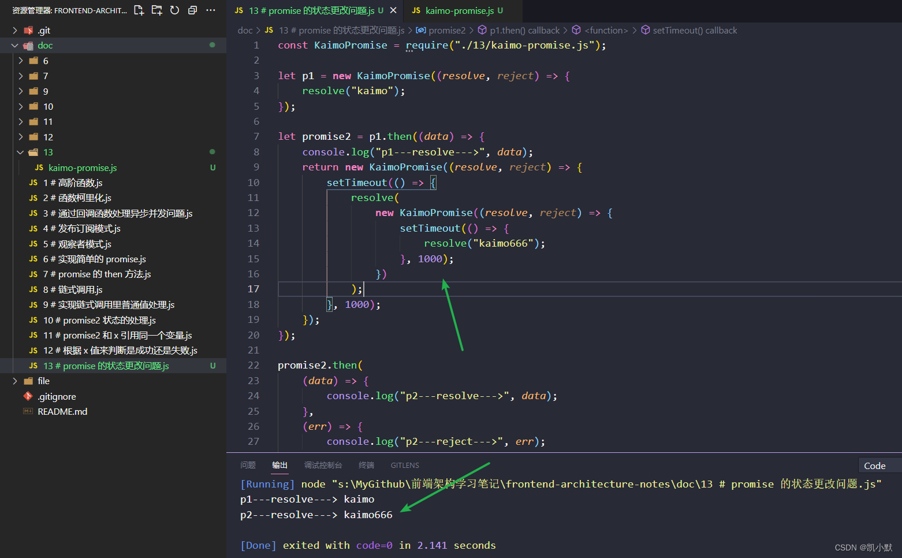902x558 pixels.
Task: Click the 'p1---resolve---> kaimo' output line
Action: point(307,499)
